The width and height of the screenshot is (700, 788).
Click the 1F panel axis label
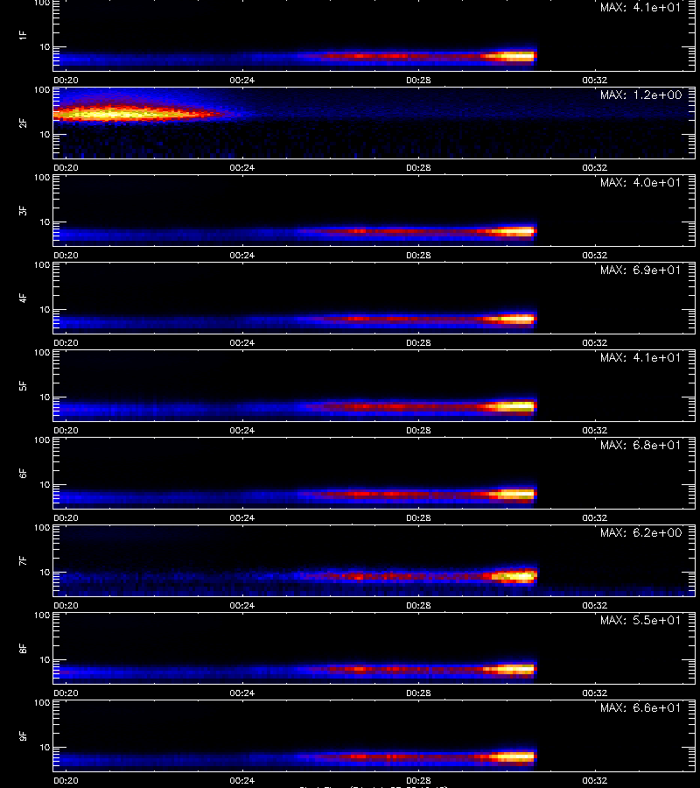click(23, 35)
